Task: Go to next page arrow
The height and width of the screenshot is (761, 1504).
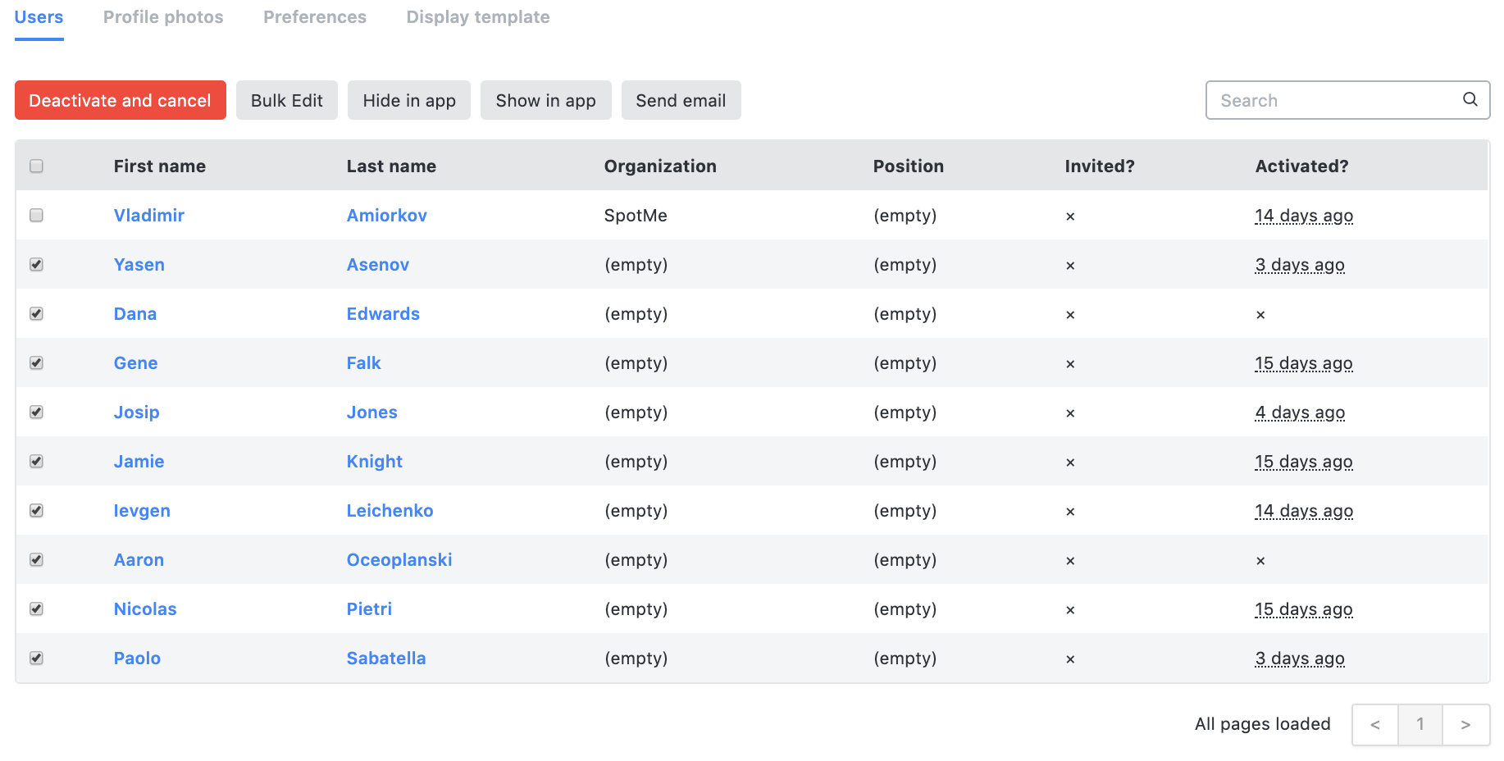Action: [1465, 725]
